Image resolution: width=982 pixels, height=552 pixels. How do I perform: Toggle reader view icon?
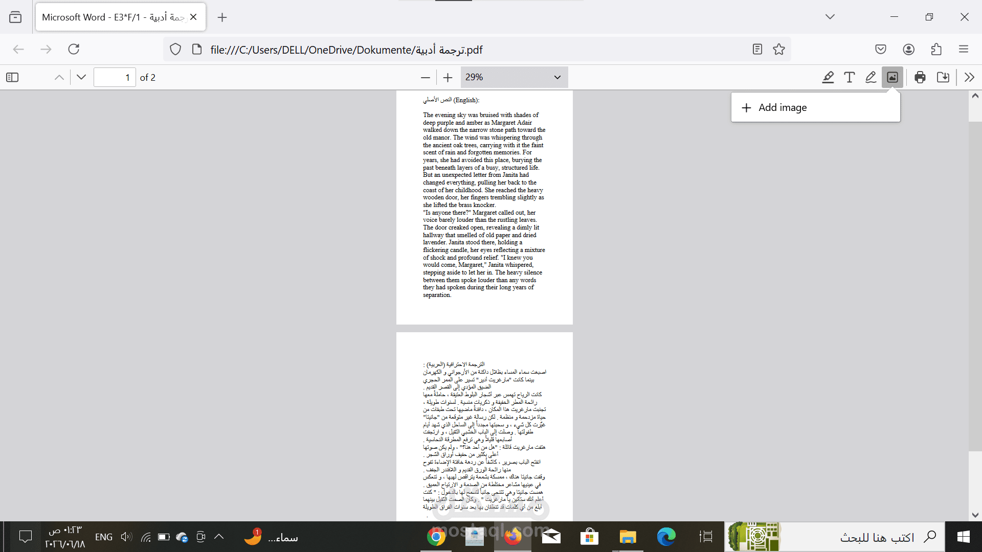click(x=757, y=49)
